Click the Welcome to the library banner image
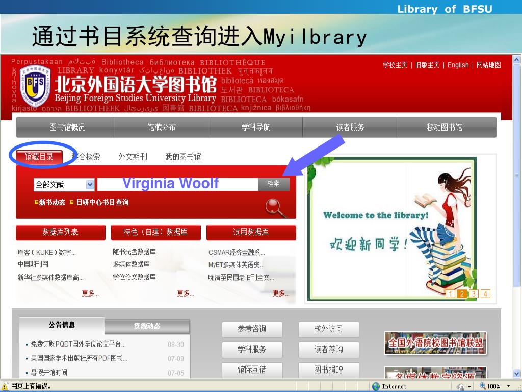522x392 pixels. pos(392,228)
